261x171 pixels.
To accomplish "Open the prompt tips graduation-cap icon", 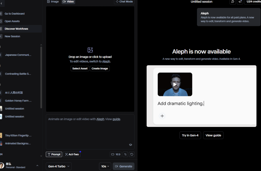I will point(130,145).
